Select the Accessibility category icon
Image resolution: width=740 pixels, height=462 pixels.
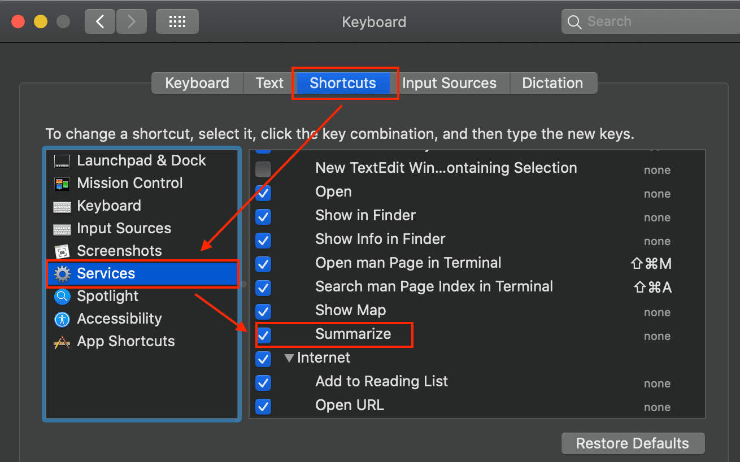pyautogui.click(x=62, y=319)
